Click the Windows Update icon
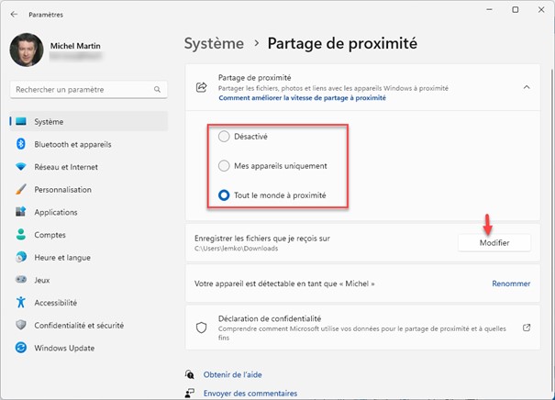The width and height of the screenshot is (555, 400). (20, 349)
